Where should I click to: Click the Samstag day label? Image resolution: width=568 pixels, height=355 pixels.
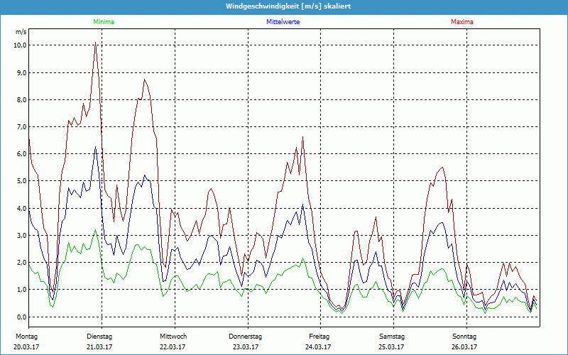pyautogui.click(x=392, y=337)
